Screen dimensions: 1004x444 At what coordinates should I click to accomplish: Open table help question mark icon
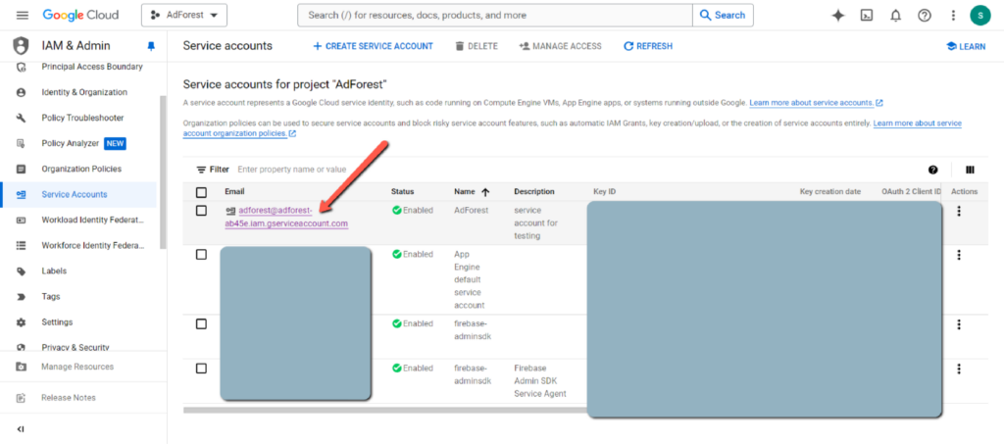point(933,170)
